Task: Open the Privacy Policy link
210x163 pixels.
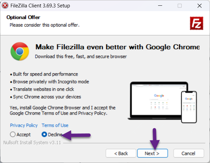Action: (x=24, y=125)
